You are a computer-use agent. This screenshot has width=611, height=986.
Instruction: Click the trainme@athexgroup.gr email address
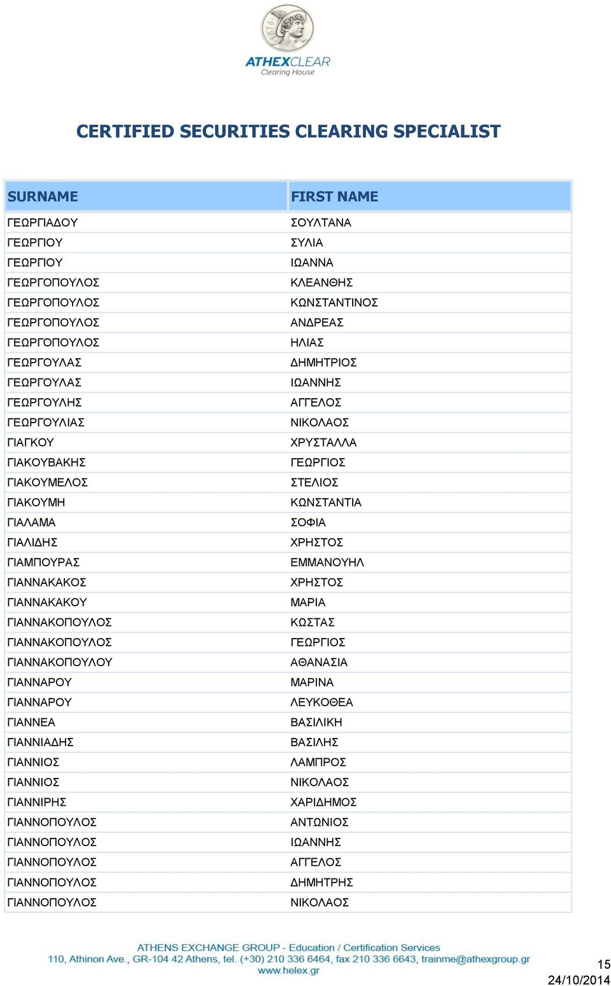click(x=475, y=959)
